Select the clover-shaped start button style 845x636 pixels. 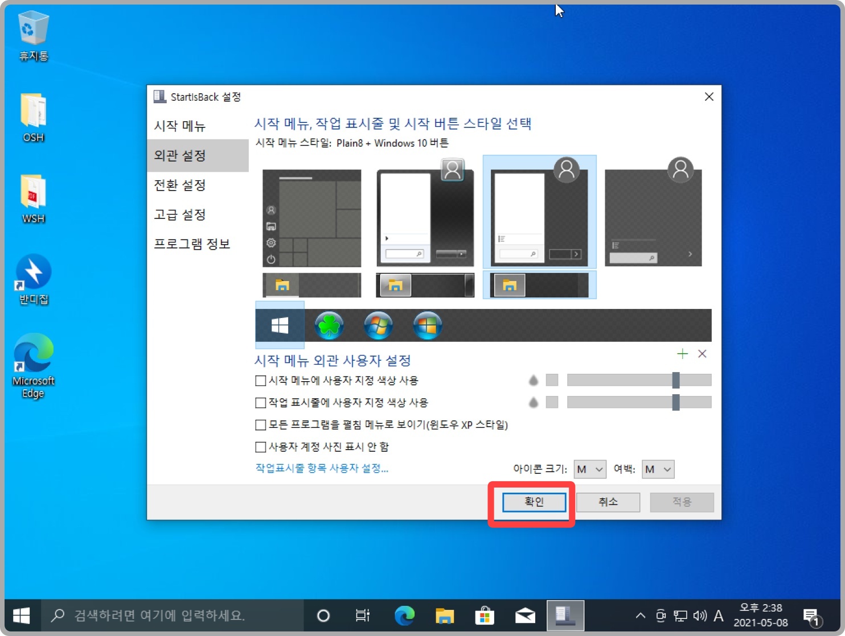pyautogui.click(x=329, y=325)
